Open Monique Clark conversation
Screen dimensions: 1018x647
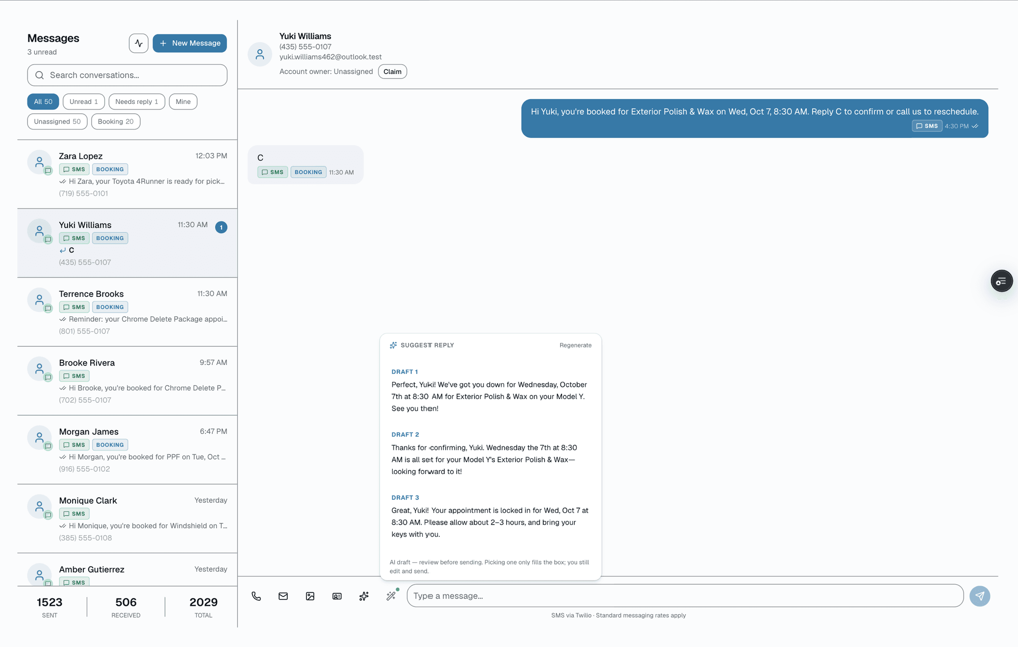point(127,519)
